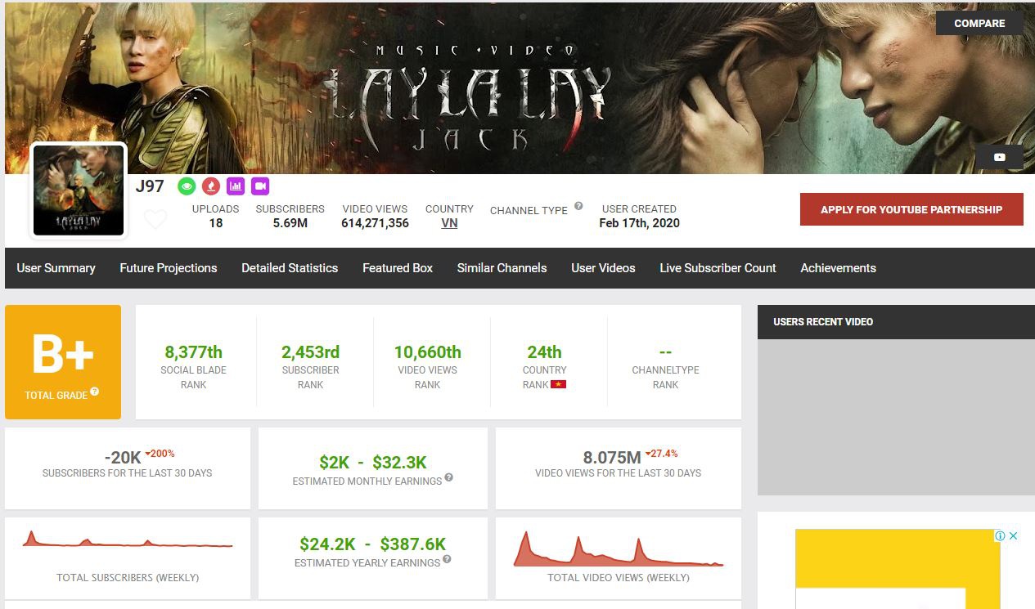This screenshot has height=609, width=1035.
Task: Click the $2K - $32.3K monthly earnings
Action: (x=373, y=463)
